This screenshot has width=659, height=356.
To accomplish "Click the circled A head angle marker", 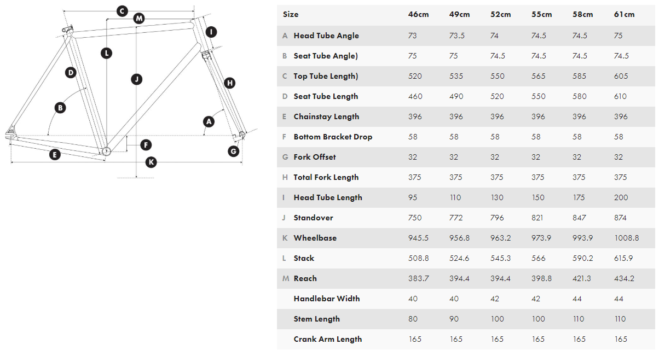I will [208, 121].
